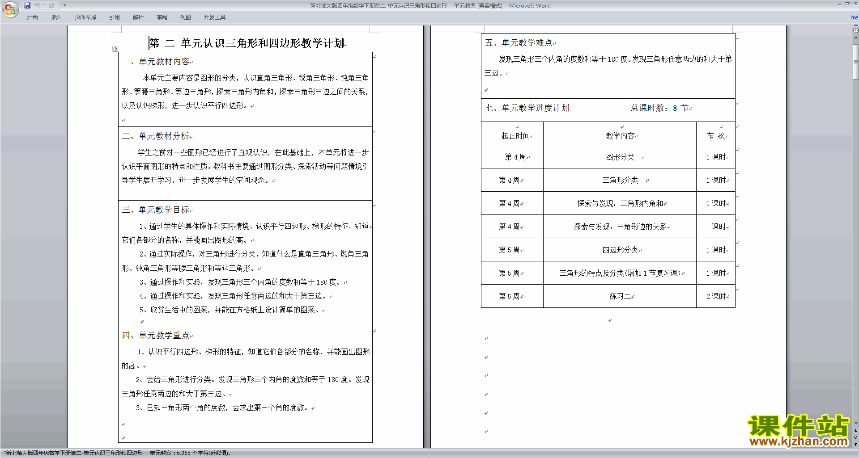Open the 开发工具 ribbon tab

tap(215, 17)
